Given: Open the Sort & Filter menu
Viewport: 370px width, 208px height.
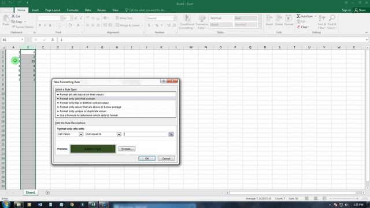Looking at the screenshot, I should (322, 22).
